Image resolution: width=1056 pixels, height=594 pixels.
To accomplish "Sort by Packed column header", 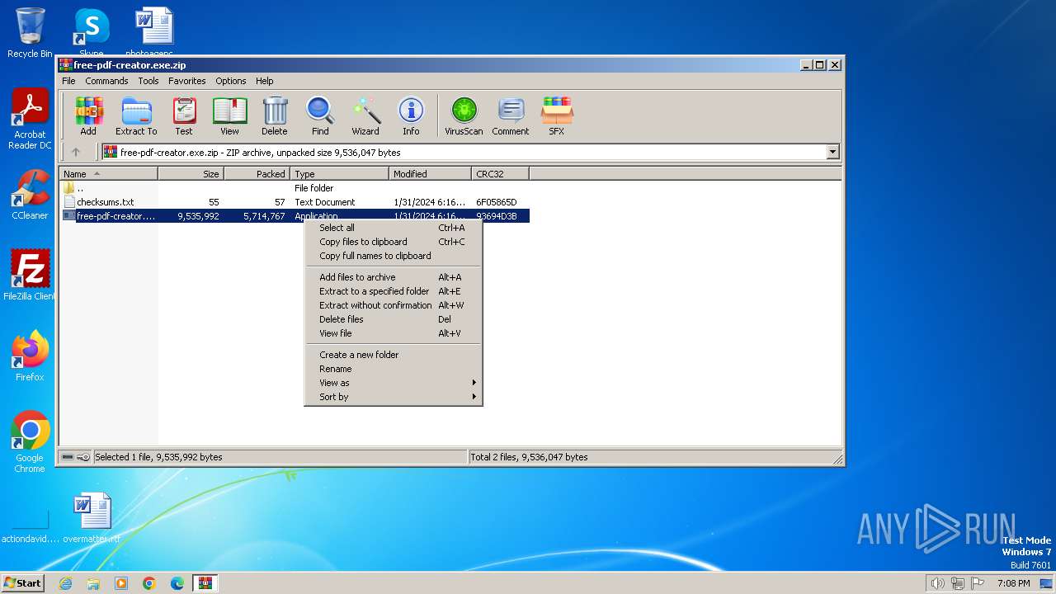I will (257, 173).
